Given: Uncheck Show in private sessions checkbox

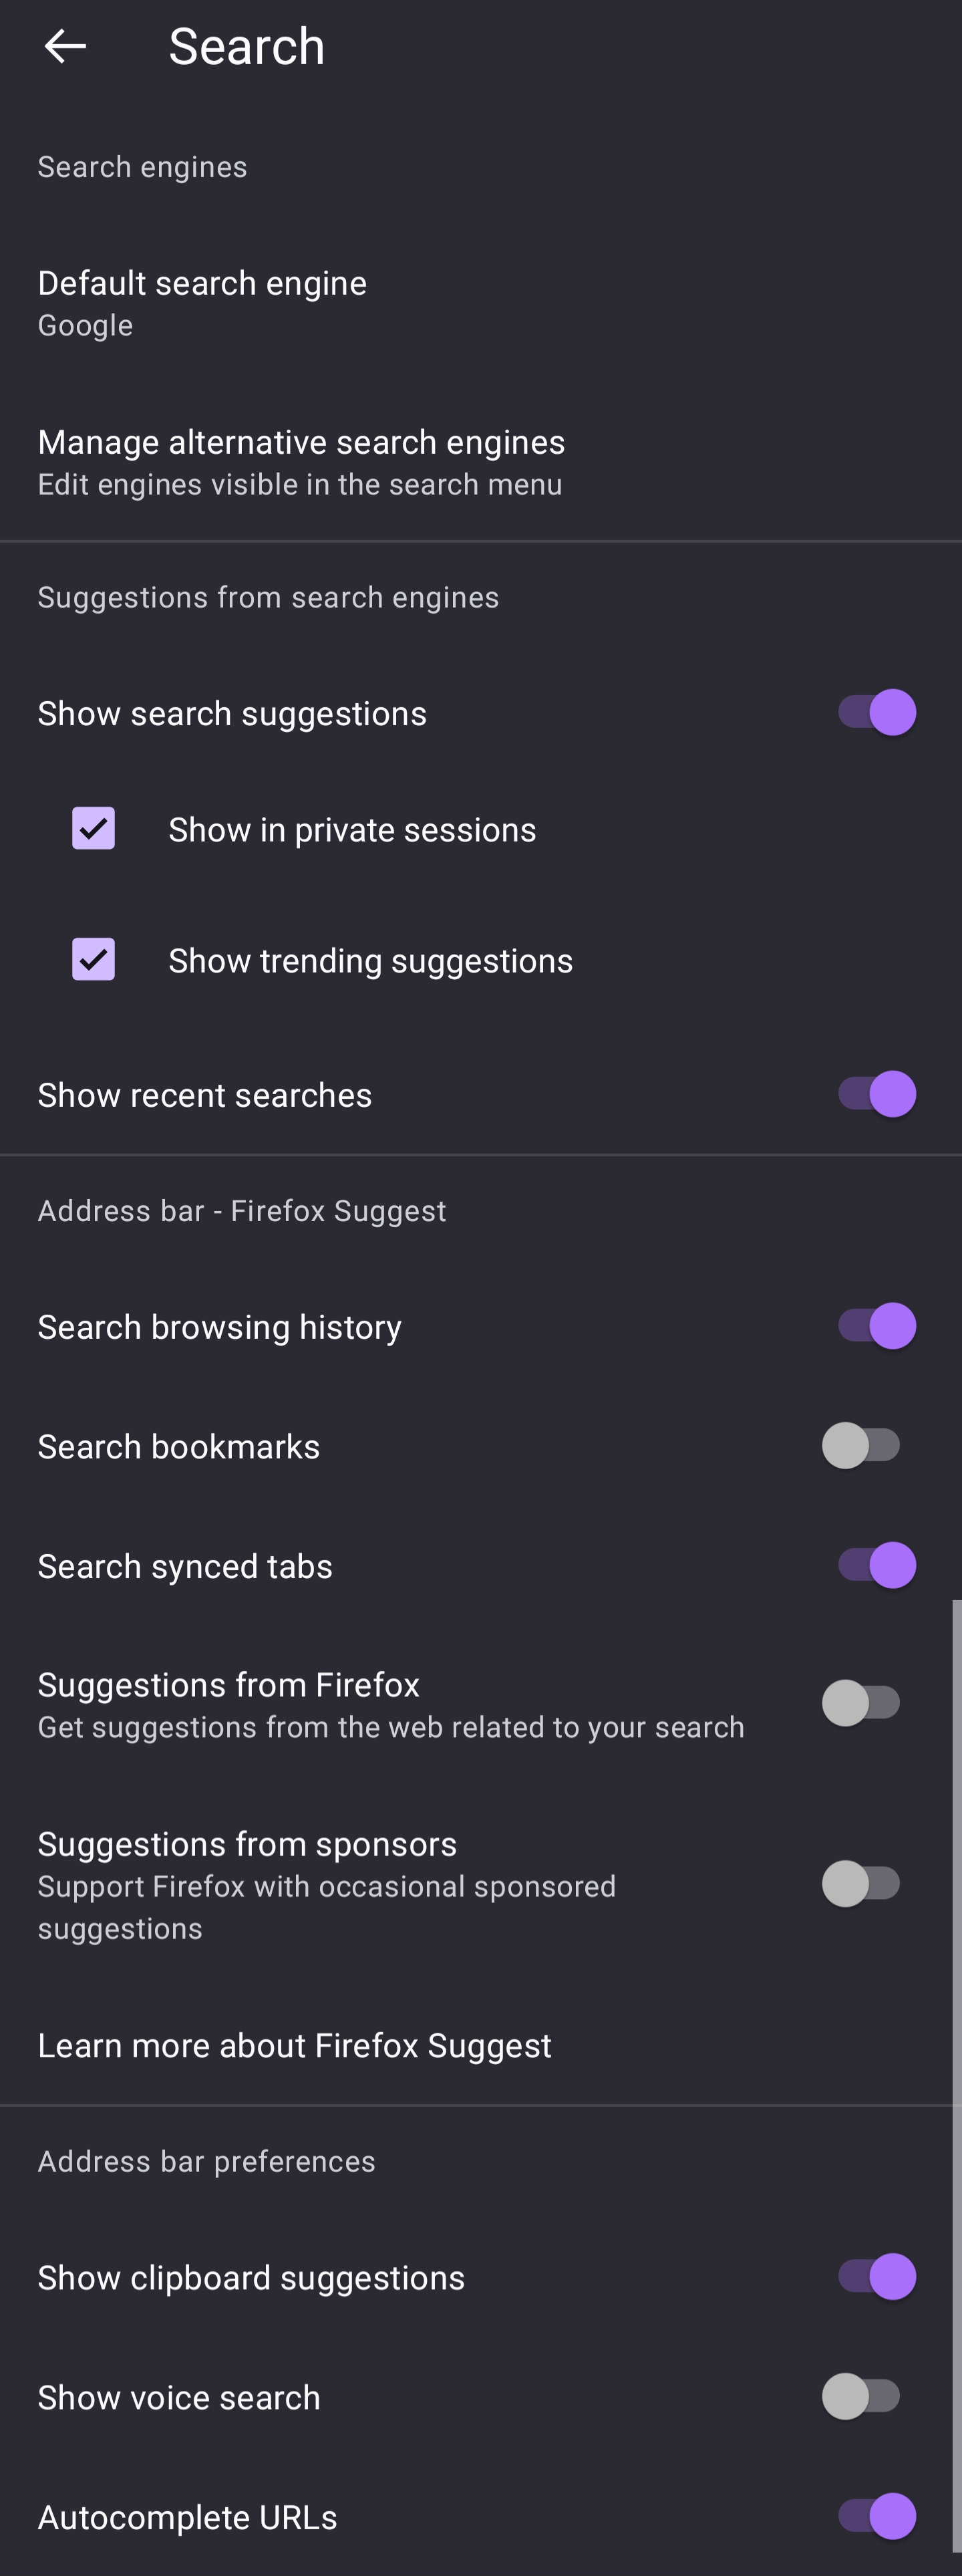Looking at the screenshot, I should (94, 829).
